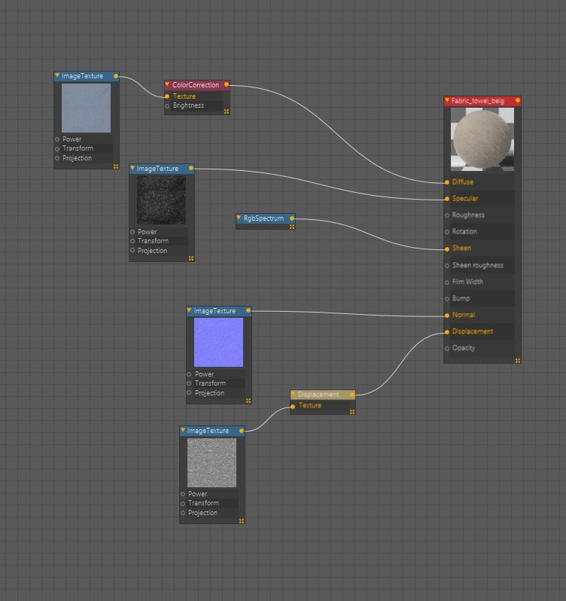Click the Specular input pin on material node
This screenshot has width=566, height=601.
tap(447, 199)
